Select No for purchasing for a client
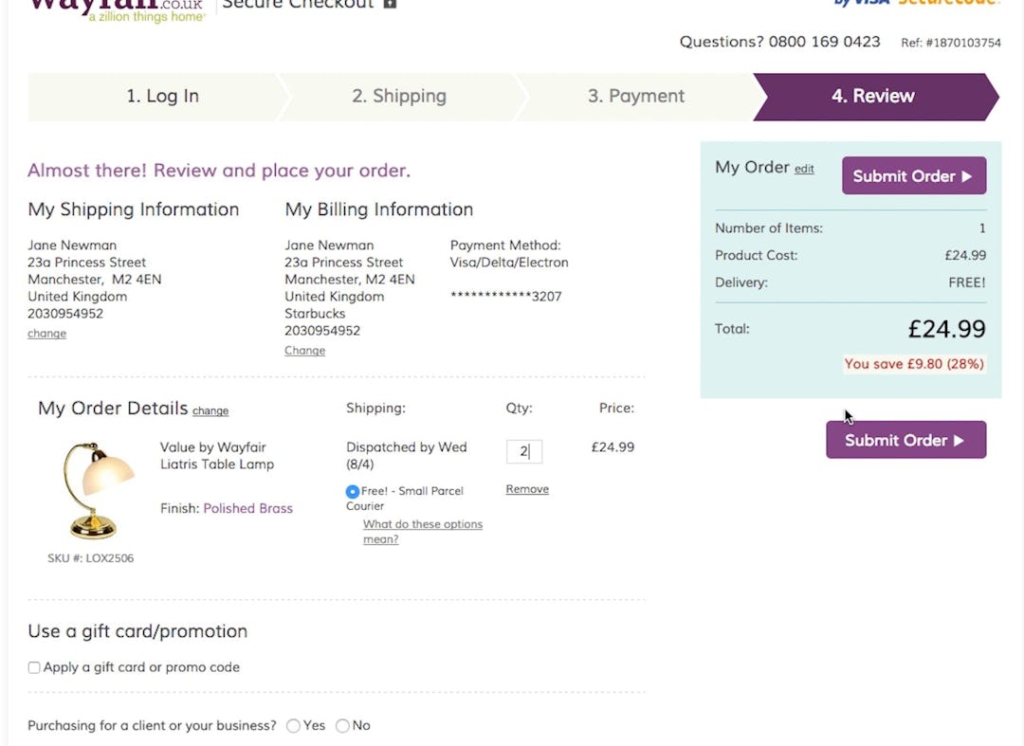Image resolution: width=1024 pixels, height=746 pixels. [341, 725]
